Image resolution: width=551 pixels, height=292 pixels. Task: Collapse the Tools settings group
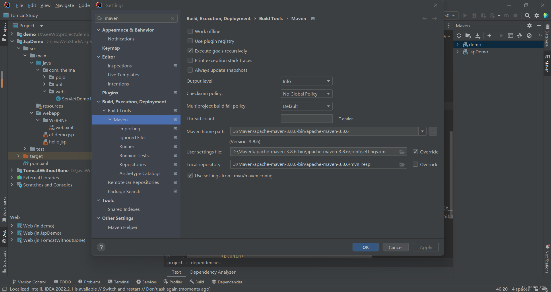(98, 200)
